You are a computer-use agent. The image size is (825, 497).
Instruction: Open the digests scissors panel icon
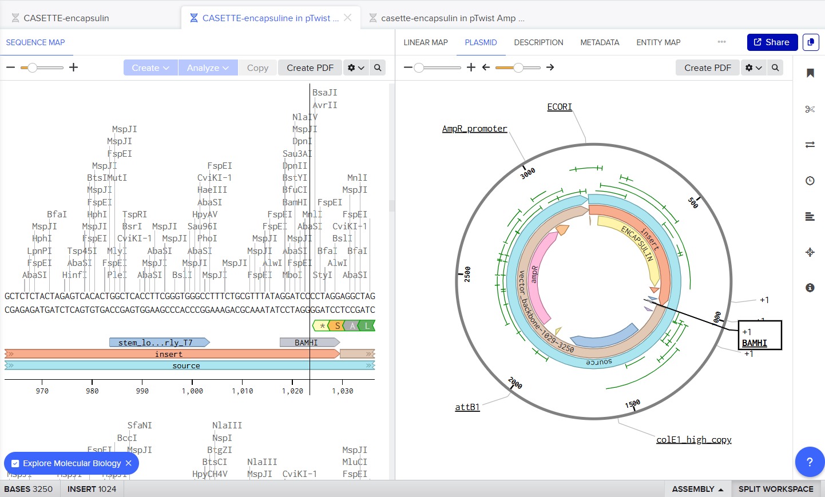[810, 109]
